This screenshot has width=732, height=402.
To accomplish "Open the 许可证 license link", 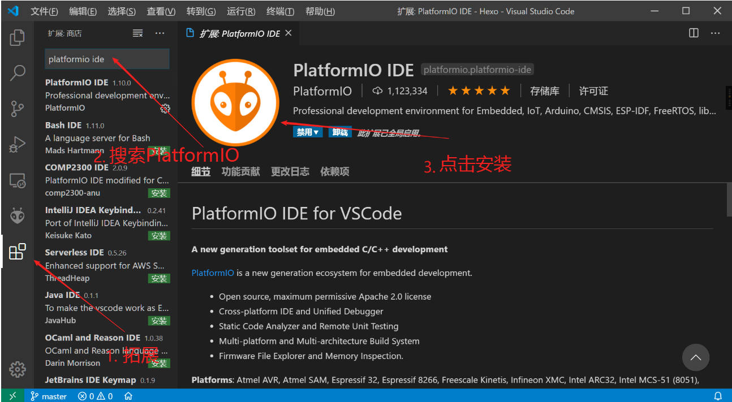I will click(594, 91).
